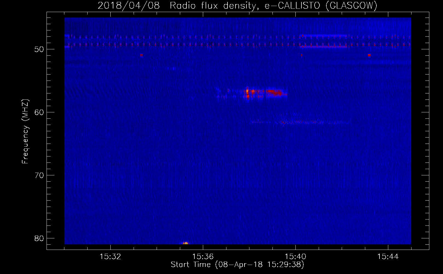
Task: Click the "Start Time (08-Apr-18 15:29:38)" label
Action: [237, 265]
